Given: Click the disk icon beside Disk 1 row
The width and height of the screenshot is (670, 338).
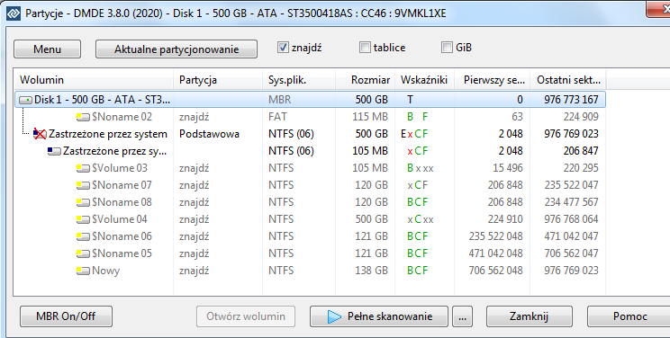Looking at the screenshot, I should coord(26,101).
